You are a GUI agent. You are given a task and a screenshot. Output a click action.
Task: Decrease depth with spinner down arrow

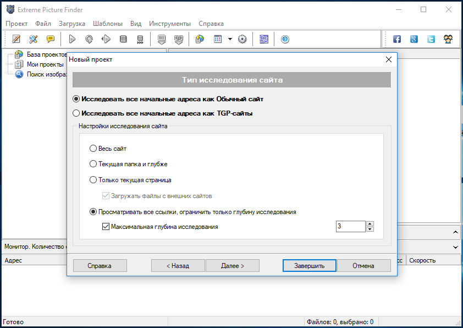[x=370, y=229]
